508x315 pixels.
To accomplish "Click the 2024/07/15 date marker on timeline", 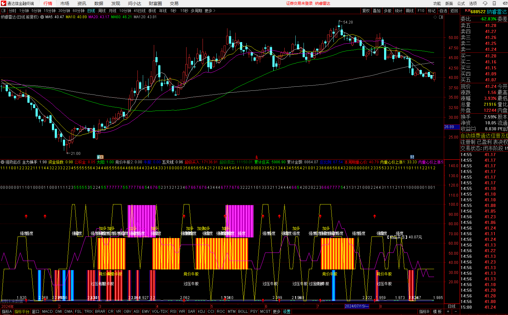I will (x=357, y=306).
